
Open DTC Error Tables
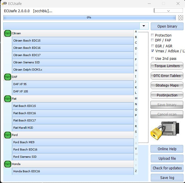(167, 76)
